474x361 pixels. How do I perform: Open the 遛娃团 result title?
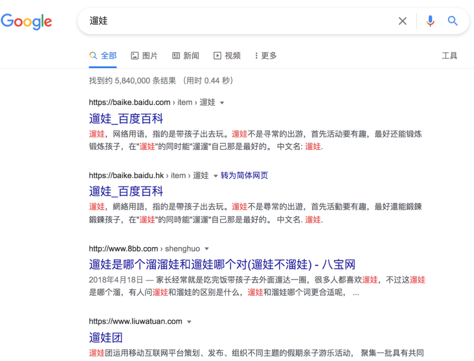pos(106,337)
